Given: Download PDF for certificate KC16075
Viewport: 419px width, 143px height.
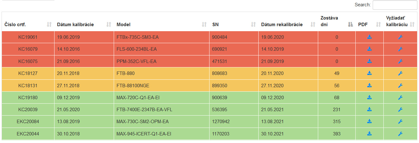Looking at the screenshot, I should (370, 61).
